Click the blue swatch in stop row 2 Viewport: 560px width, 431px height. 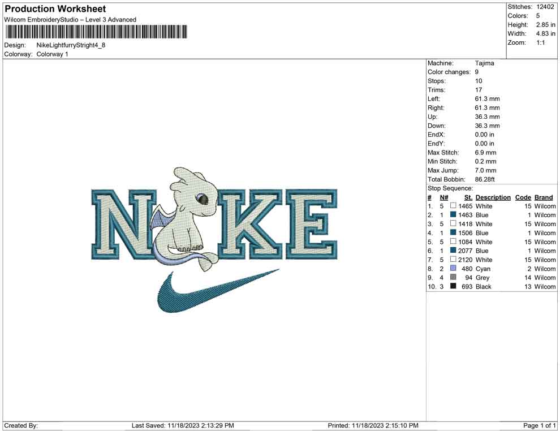click(453, 214)
